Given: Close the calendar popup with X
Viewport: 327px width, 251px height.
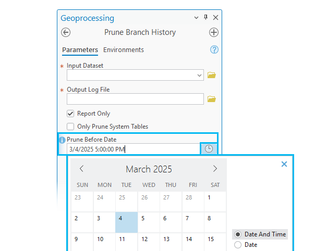Looking at the screenshot, I should point(284,164).
